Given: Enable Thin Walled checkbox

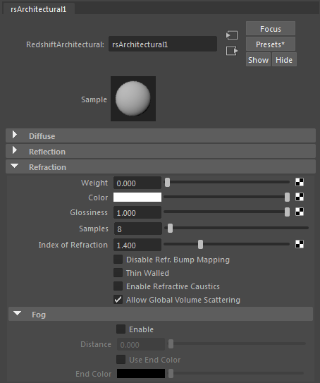Looking at the screenshot, I should (x=118, y=272).
